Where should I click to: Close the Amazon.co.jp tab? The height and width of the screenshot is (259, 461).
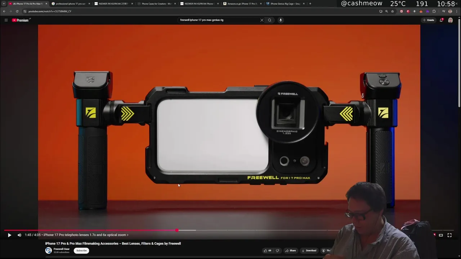261,4
